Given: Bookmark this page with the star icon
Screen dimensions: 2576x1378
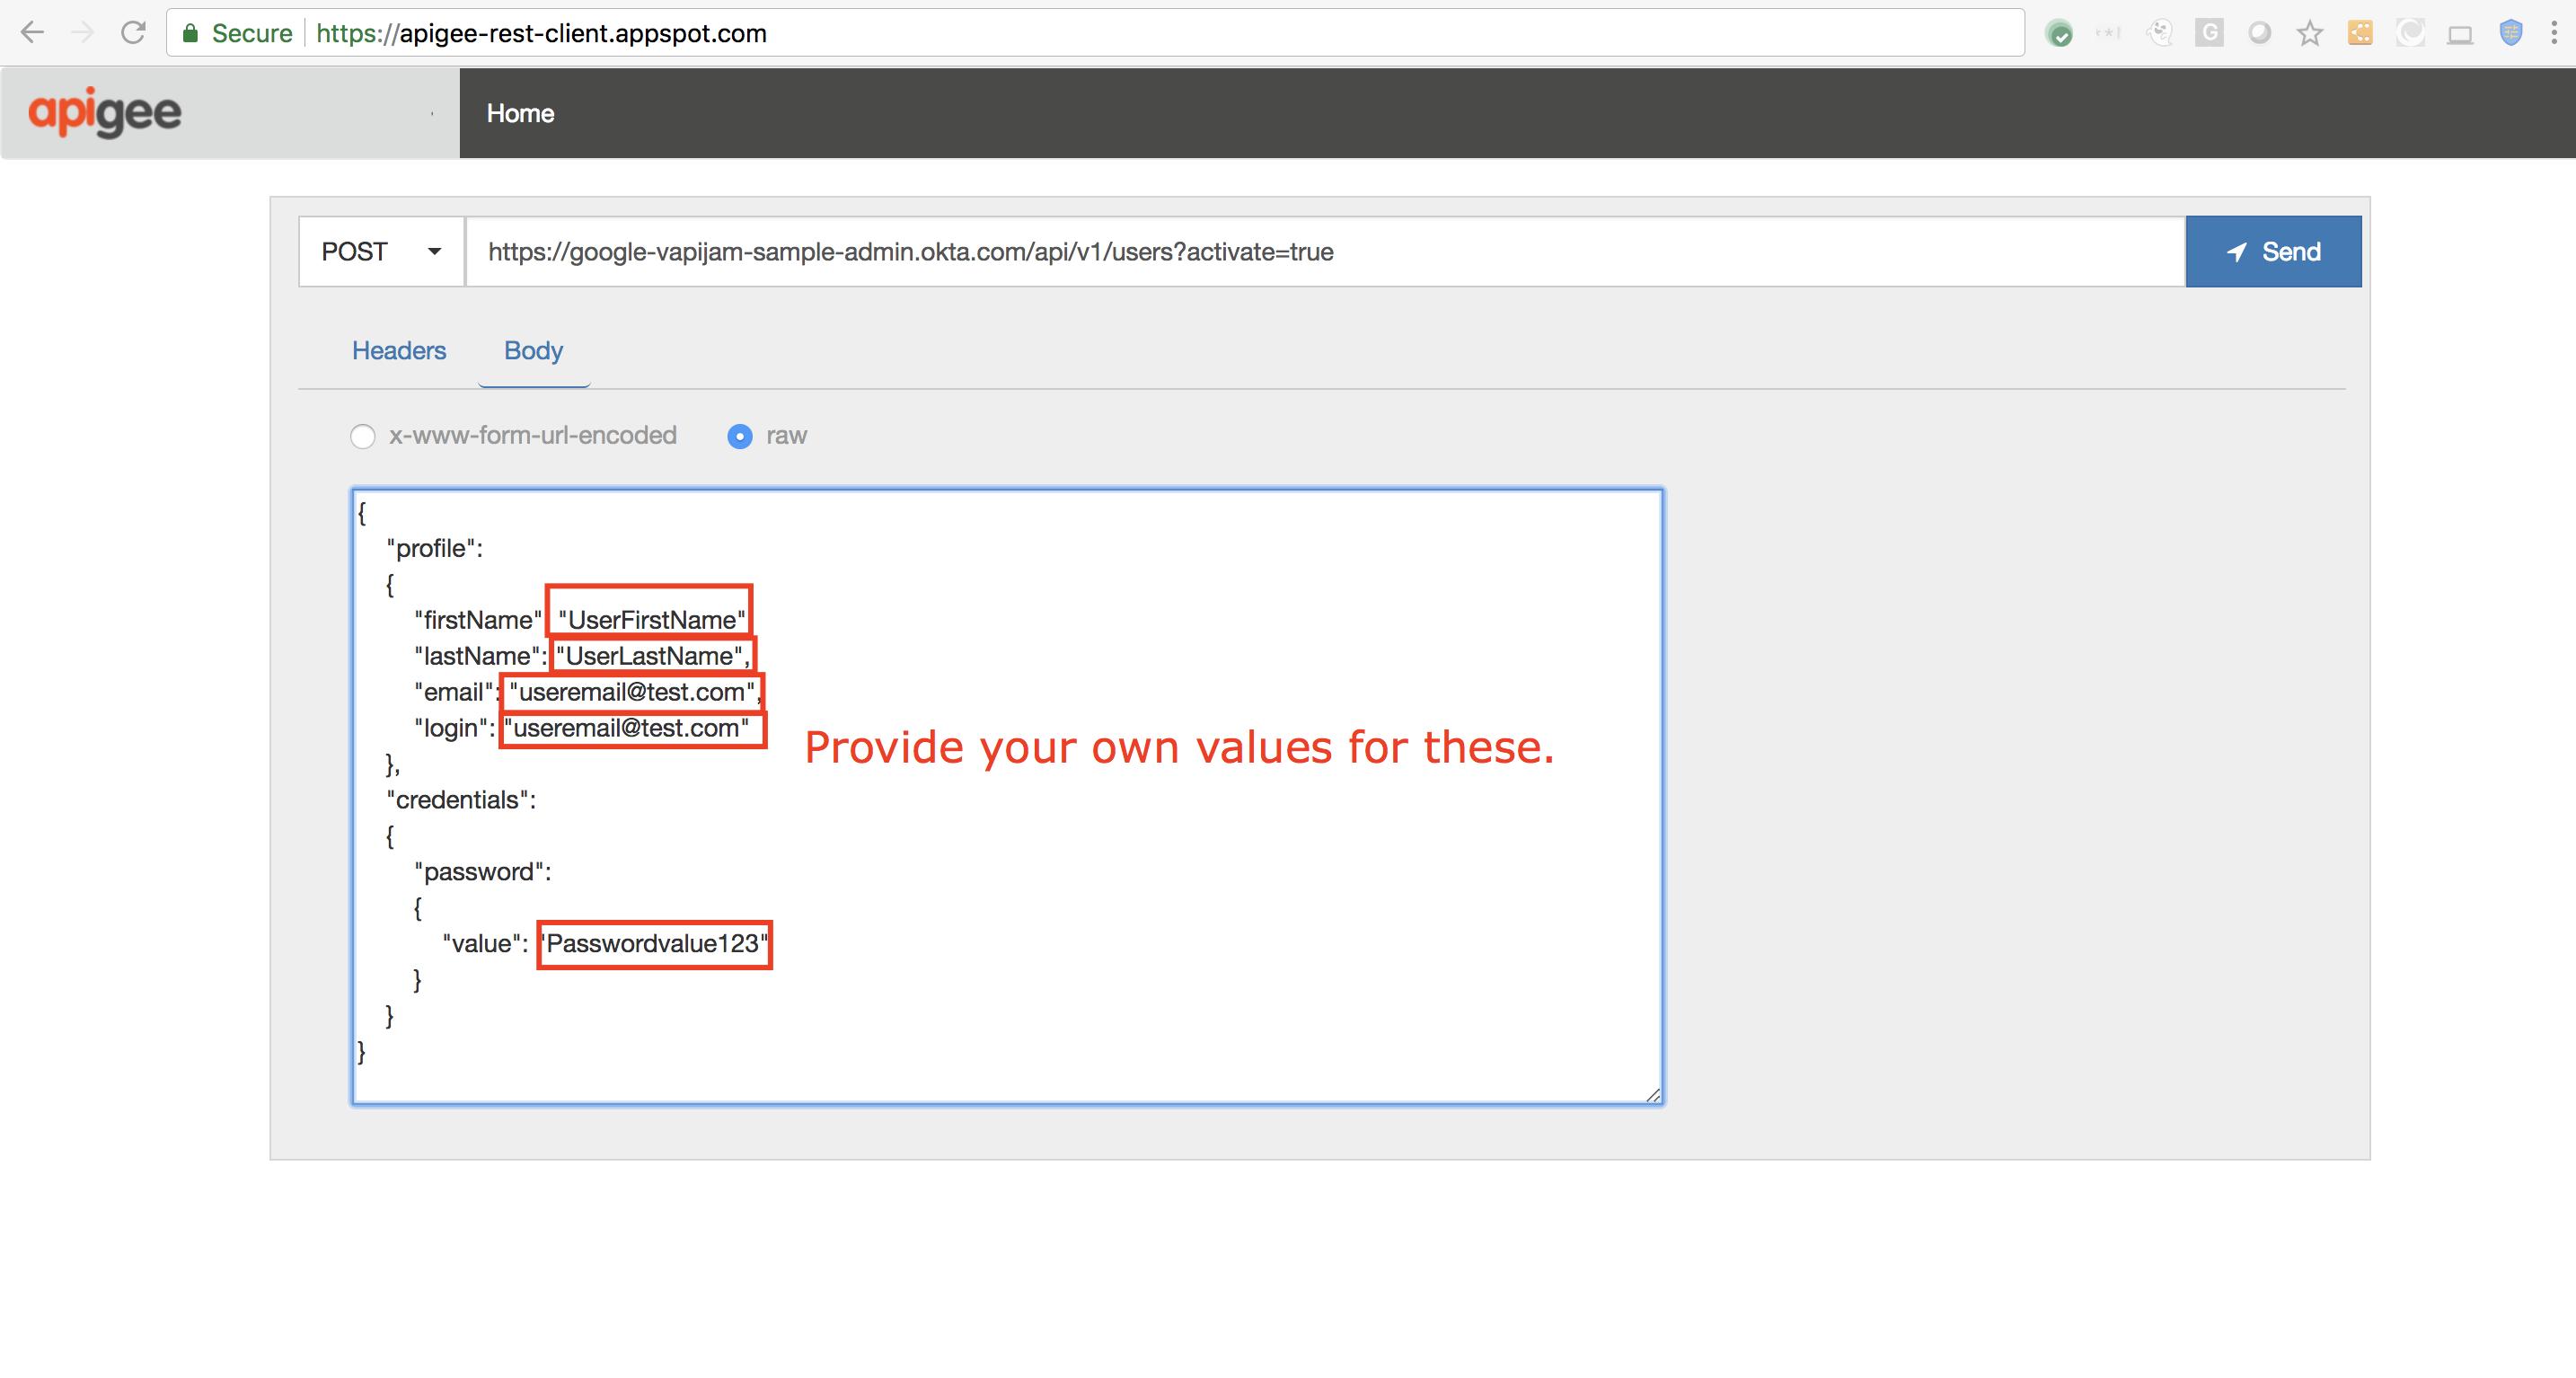Looking at the screenshot, I should point(2309,33).
